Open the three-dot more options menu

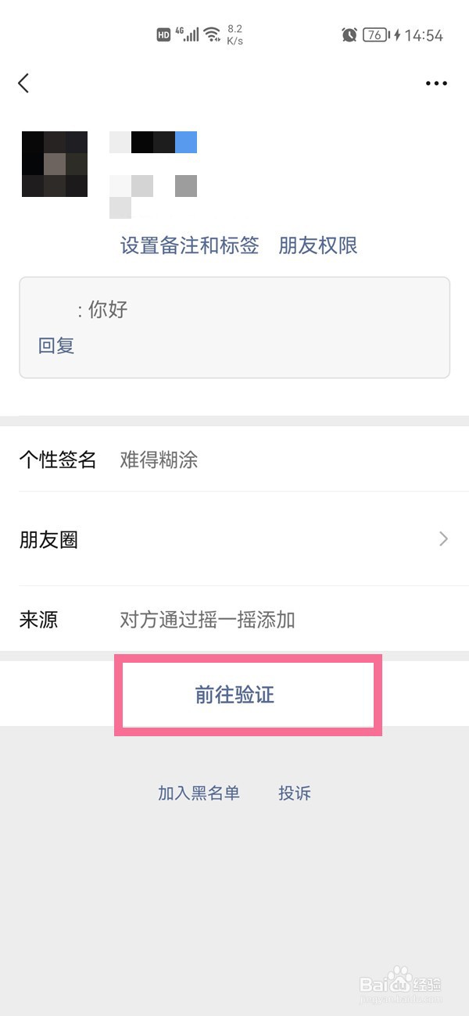click(x=436, y=83)
